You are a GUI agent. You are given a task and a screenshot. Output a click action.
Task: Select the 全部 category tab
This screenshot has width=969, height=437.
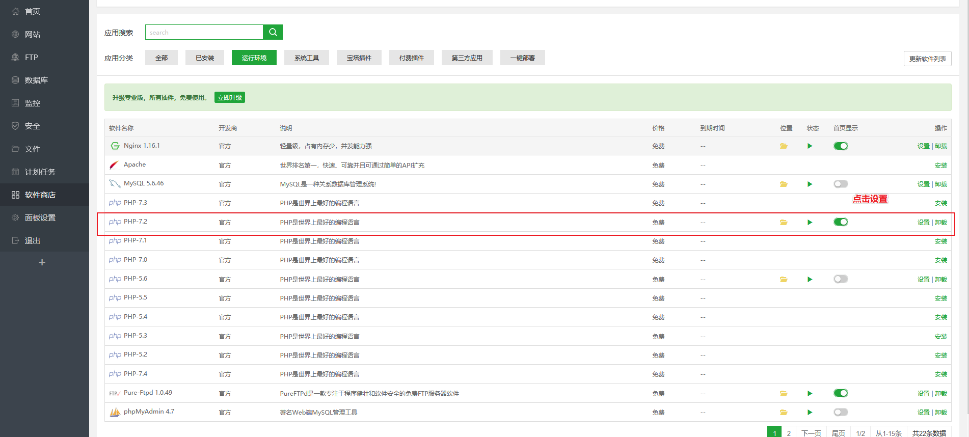coord(162,58)
